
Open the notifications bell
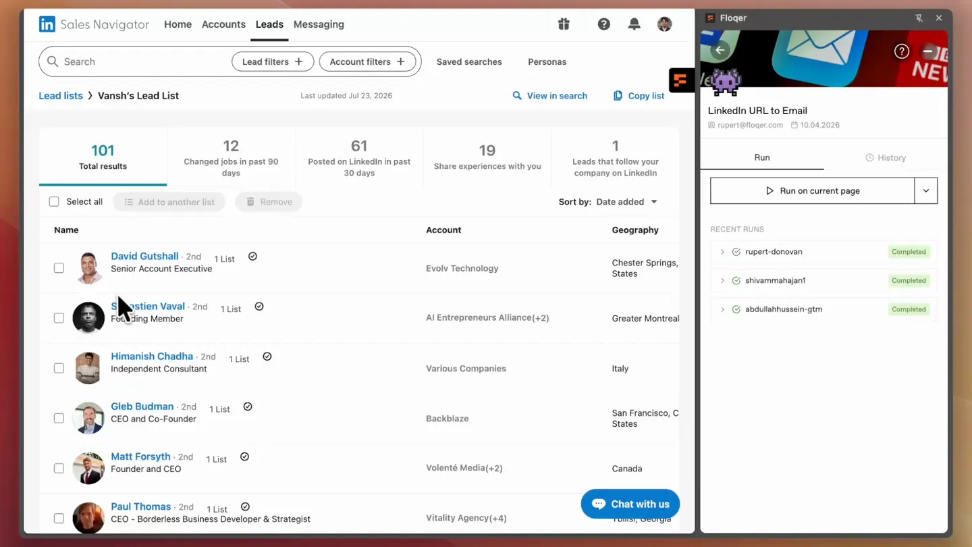[x=634, y=24]
